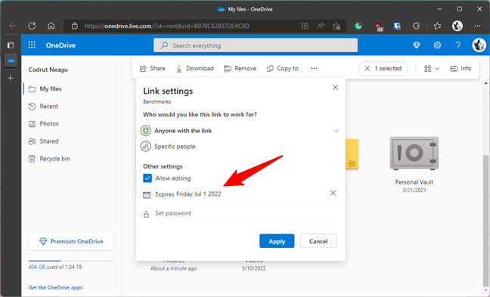490x297 pixels.
Task: Click Share in the command bar
Action: [x=153, y=69]
